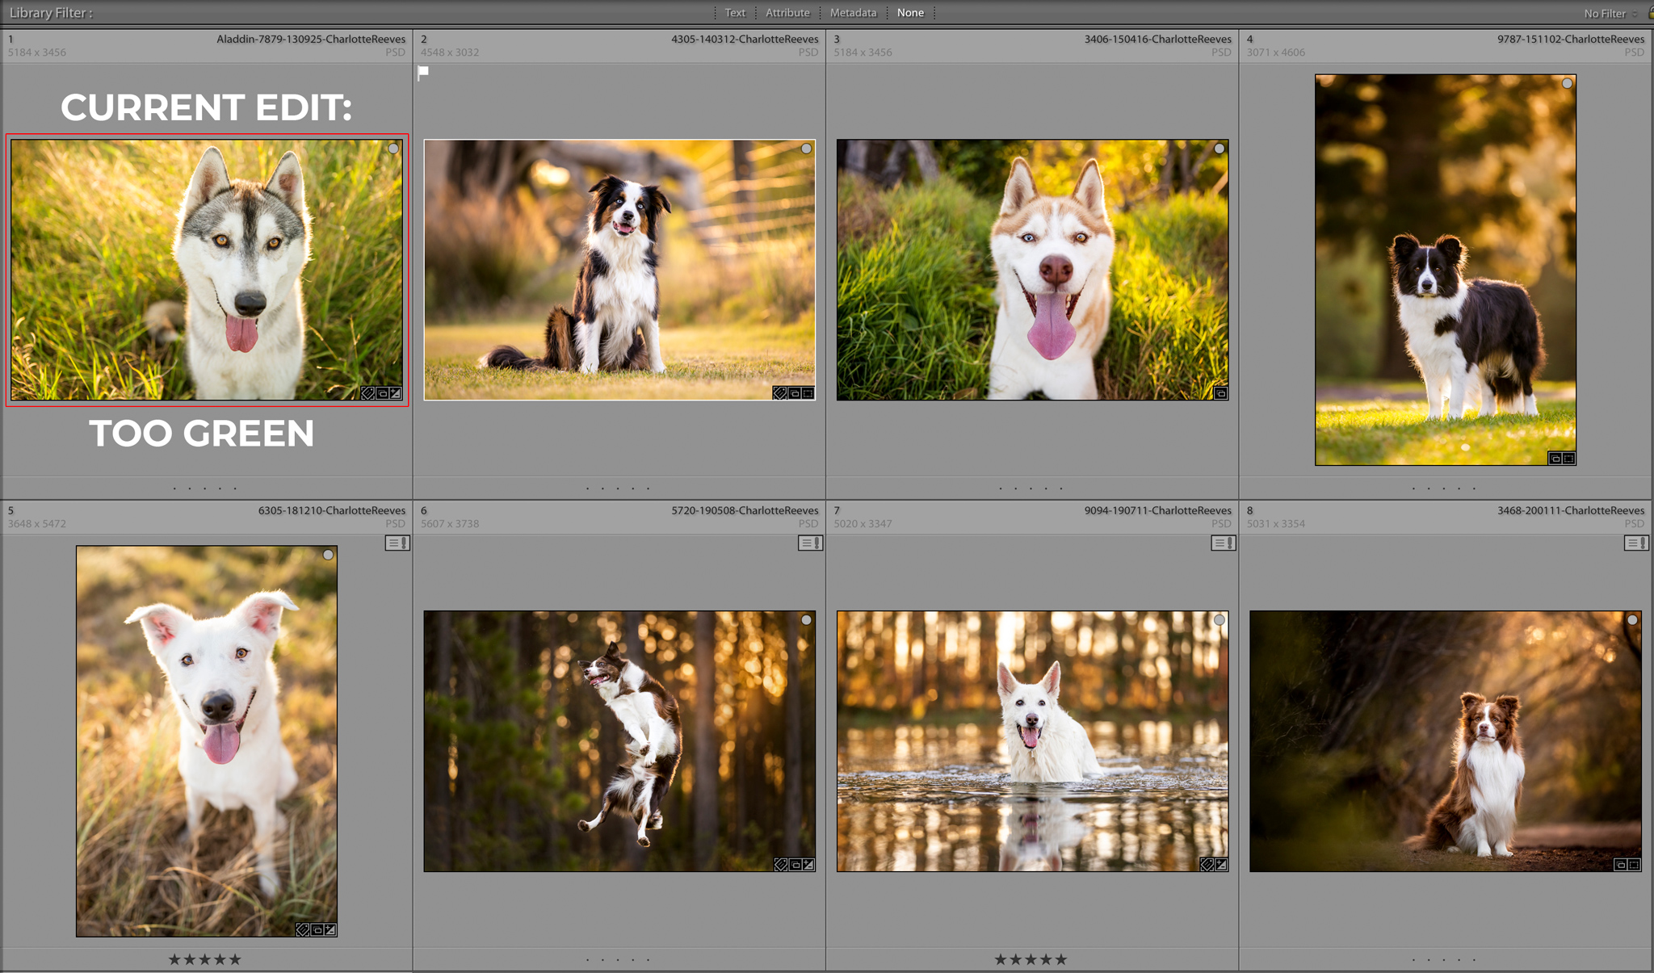Toggle the filter lock icon
The image size is (1654, 973).
(1651, 13)
